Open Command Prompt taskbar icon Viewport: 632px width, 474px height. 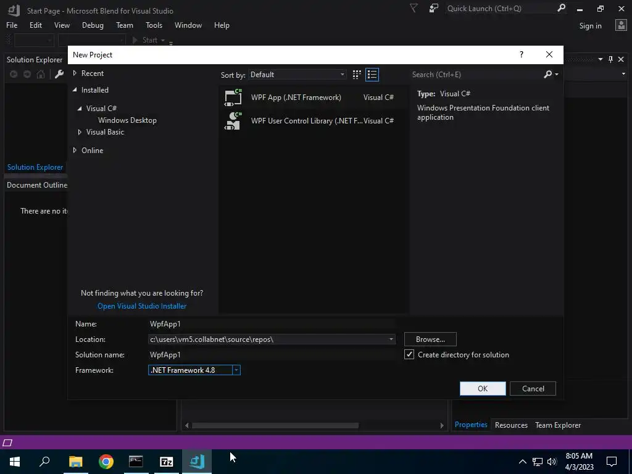click(x=136, y=462)
